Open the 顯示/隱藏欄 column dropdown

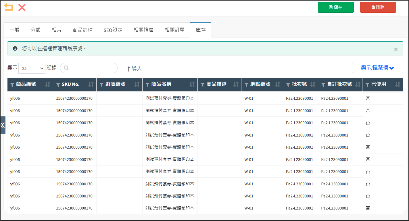coord(377,68)
